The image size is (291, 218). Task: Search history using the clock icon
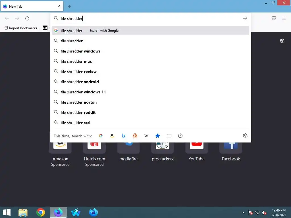(x=180, y=136)
